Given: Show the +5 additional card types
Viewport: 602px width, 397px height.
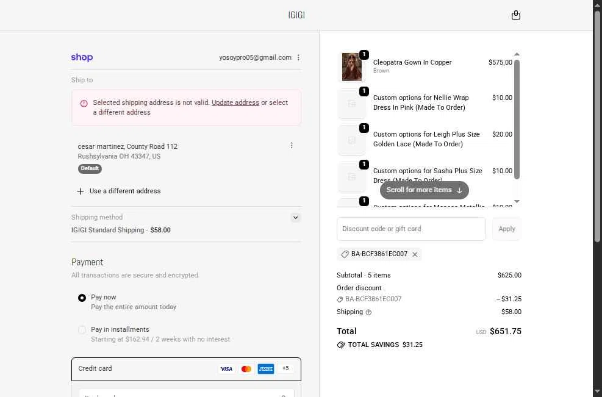Looking at the screenshot, I should (x=285, y=368).
